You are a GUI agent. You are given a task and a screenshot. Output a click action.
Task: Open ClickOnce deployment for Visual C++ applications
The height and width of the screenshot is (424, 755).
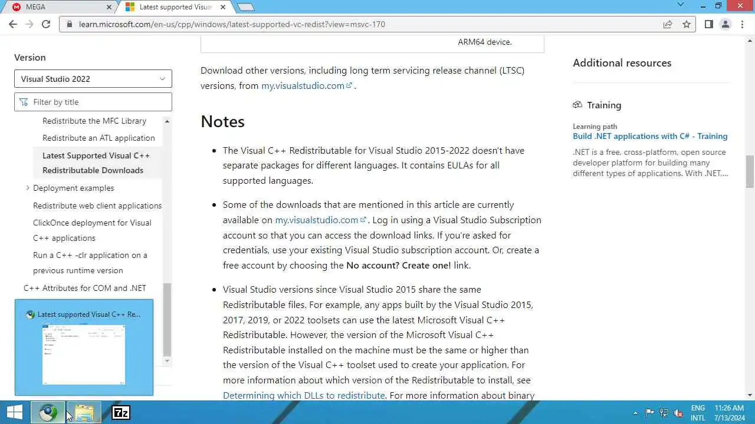[92, 230]
